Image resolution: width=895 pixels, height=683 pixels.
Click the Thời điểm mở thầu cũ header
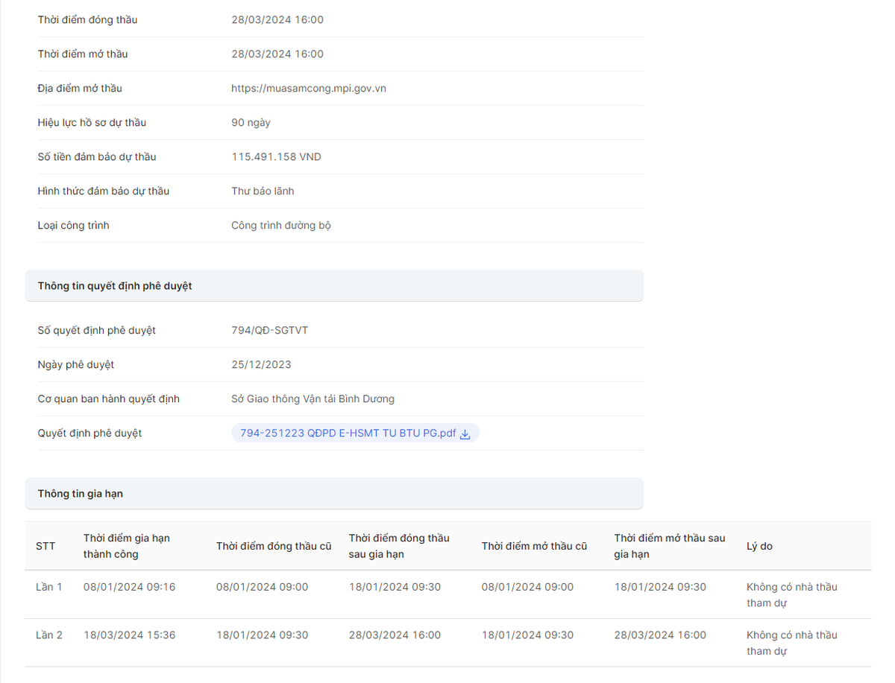534,546
